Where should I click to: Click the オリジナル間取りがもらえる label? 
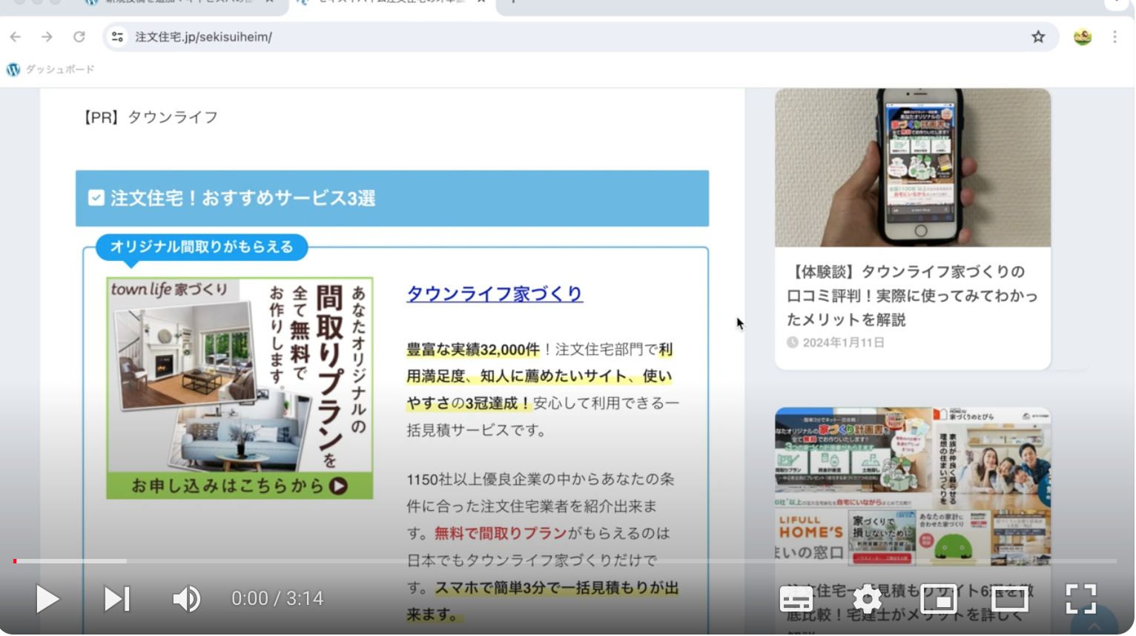click(202, 247)
